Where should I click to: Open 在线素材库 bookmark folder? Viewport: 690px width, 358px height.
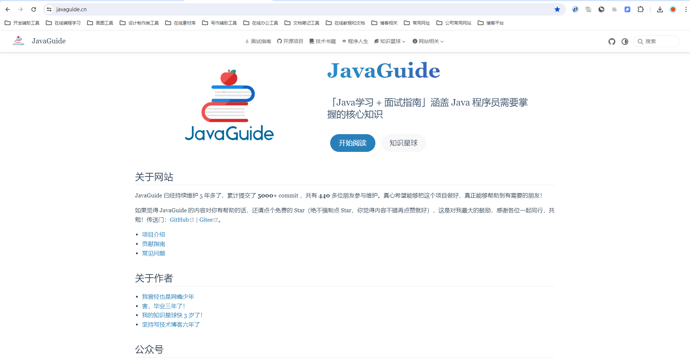pos(180,23)
